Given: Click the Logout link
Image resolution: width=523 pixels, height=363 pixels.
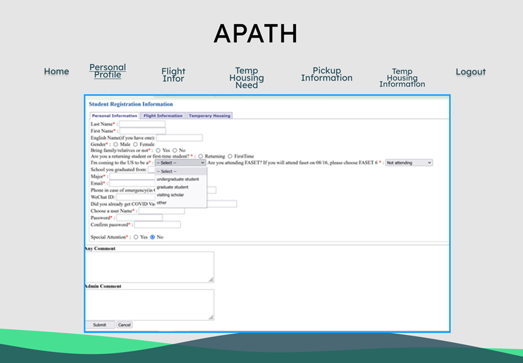Looking at the screenshot, I should [x=470, y=72].
